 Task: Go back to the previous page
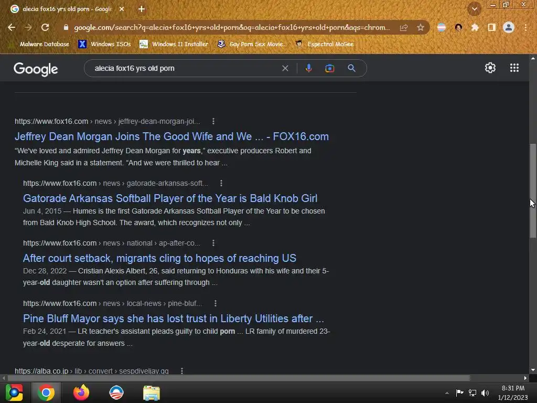coord(12,27)
